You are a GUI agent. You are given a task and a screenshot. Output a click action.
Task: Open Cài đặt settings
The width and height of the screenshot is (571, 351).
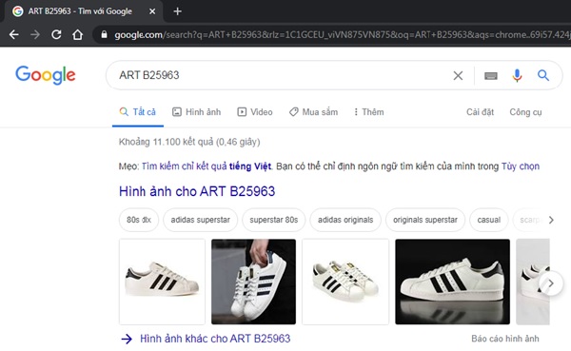pos(480,112)
